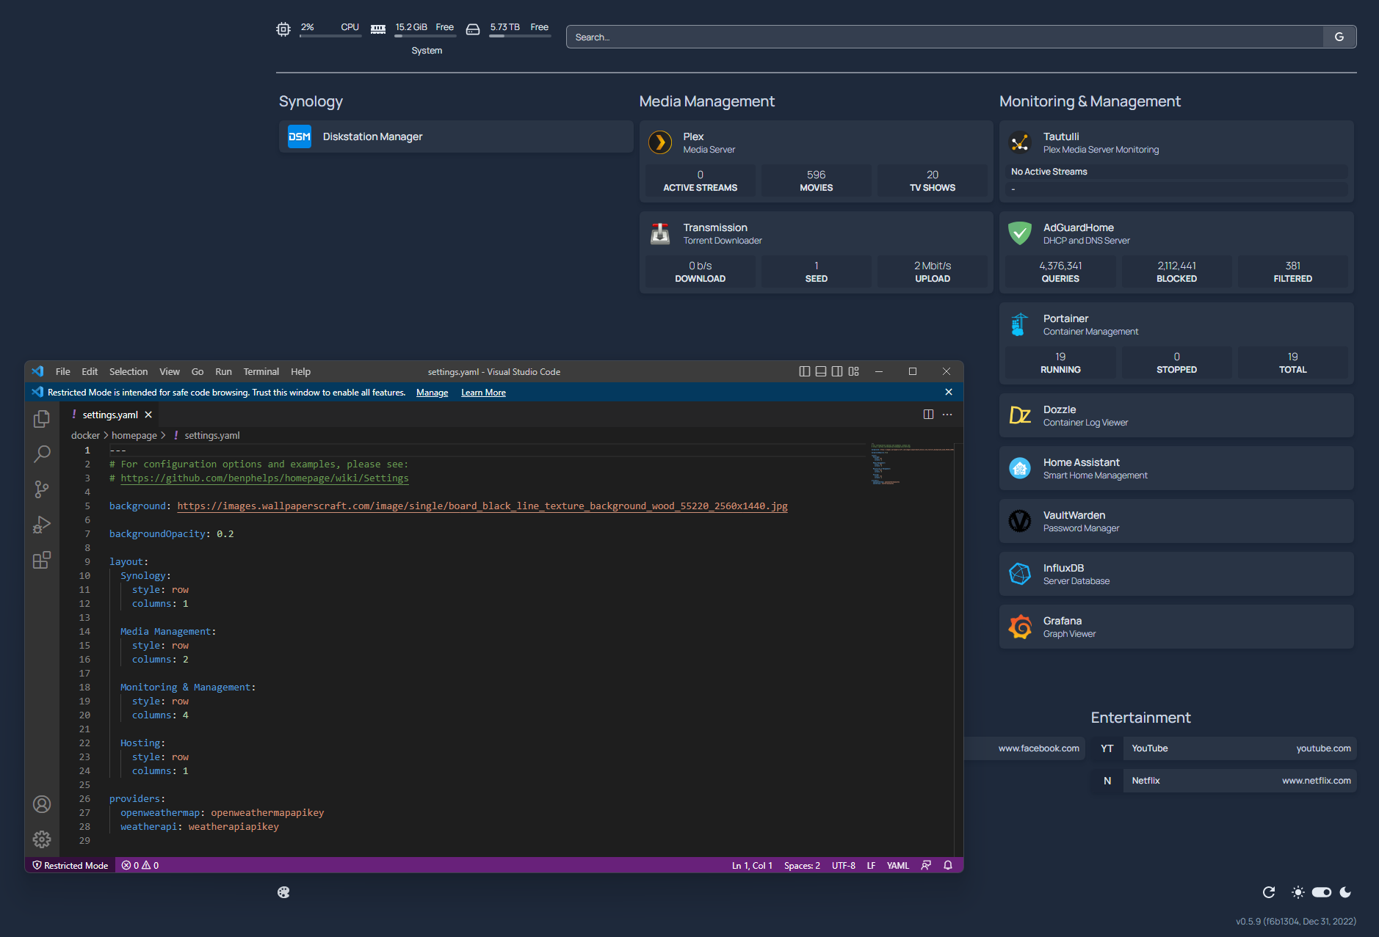Viewport: 1379px width, 937px height.
Task: Select the Transmission torrent downloader icon
Action: click(660, 233)
